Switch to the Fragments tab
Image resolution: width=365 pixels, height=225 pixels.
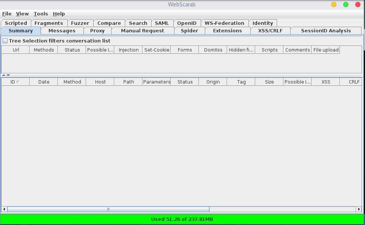coord(48,23)
